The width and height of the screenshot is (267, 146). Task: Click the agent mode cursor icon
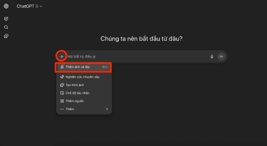coord(62,93)
